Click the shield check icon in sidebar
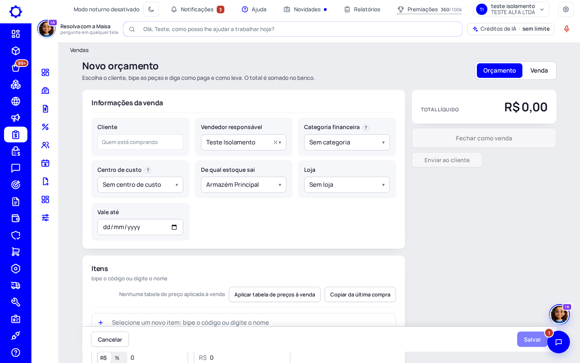 tap(16, 235)
